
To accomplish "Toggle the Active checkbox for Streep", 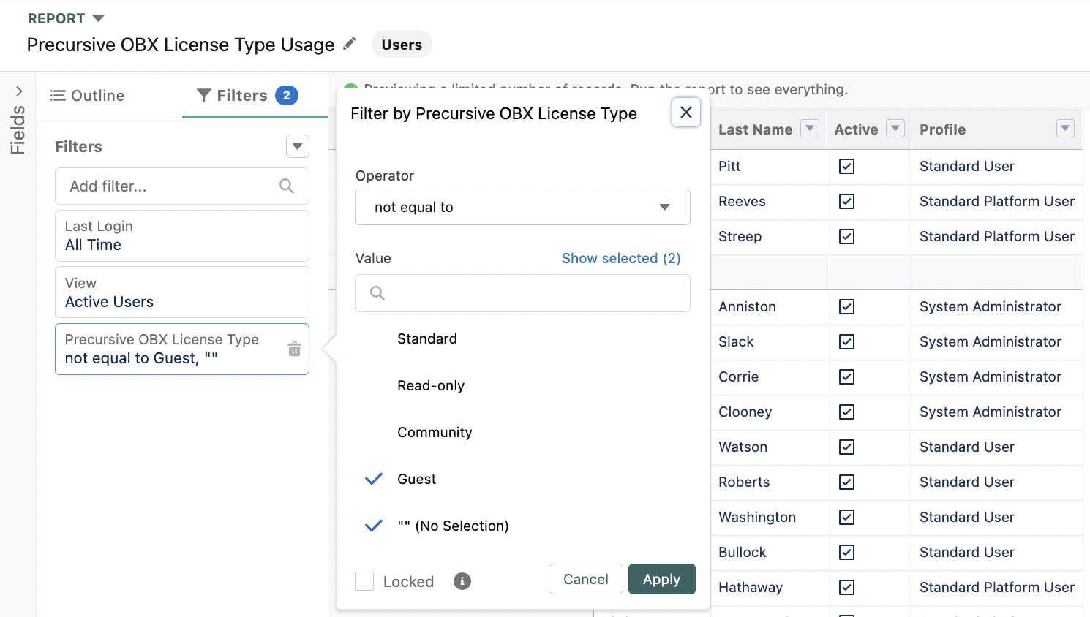I will pyautogui.click(x=846, y=236).
